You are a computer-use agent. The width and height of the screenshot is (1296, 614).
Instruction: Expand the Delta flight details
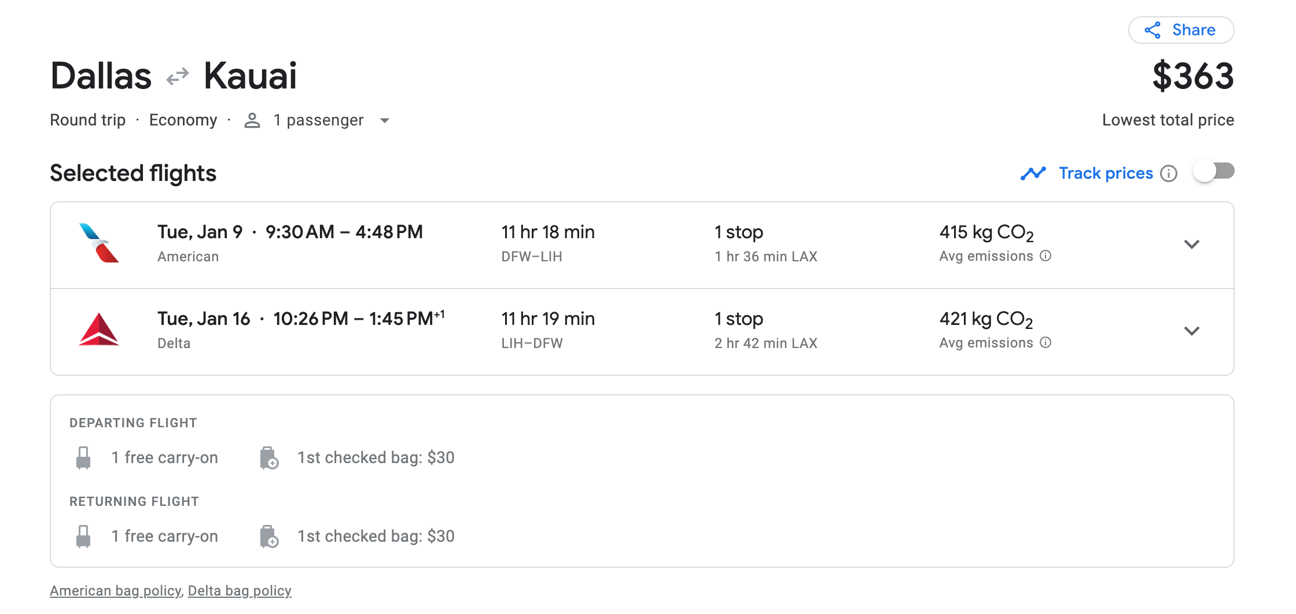pos(1191,331)
